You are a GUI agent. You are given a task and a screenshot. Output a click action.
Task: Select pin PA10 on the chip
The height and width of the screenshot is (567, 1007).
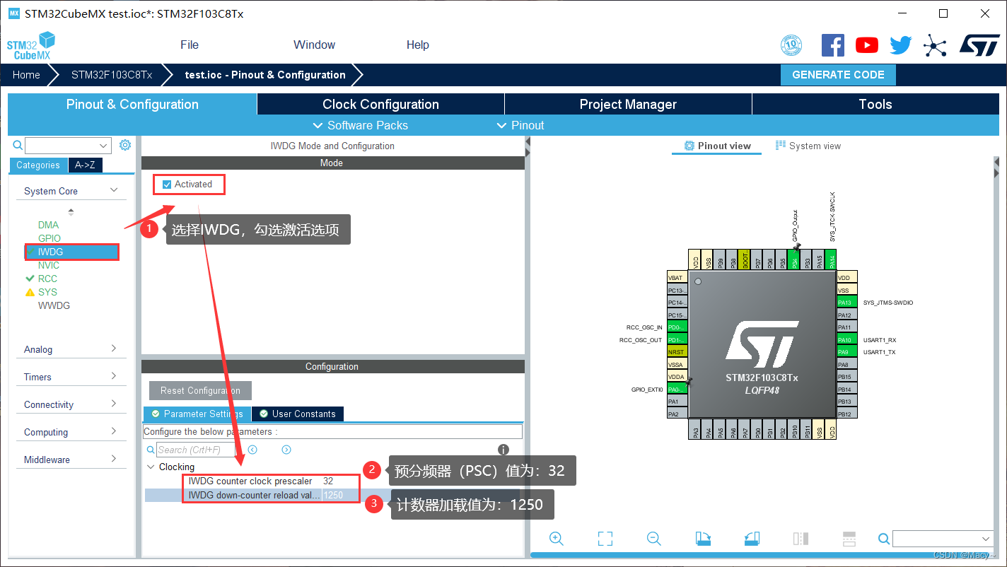(x=846, y=340)
